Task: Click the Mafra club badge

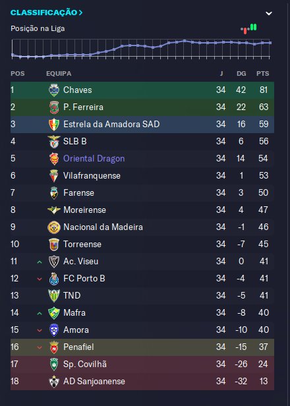Action: tap(54, 313)
